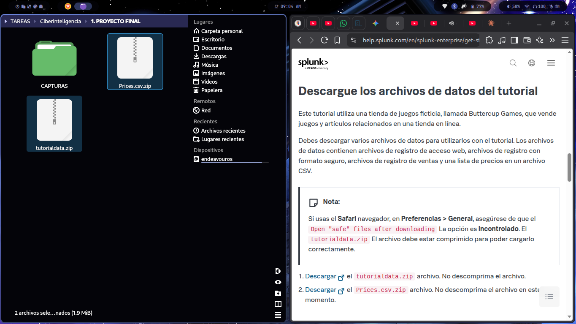Image resolution: width=576 pixels, height=324 pixels.
Task: Toggle the browser sidebar panel icon
Action: point(514,40)
